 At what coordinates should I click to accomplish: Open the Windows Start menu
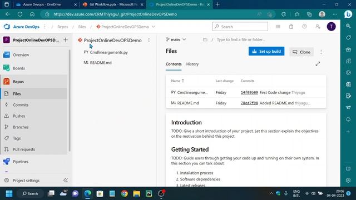(9, 193)
